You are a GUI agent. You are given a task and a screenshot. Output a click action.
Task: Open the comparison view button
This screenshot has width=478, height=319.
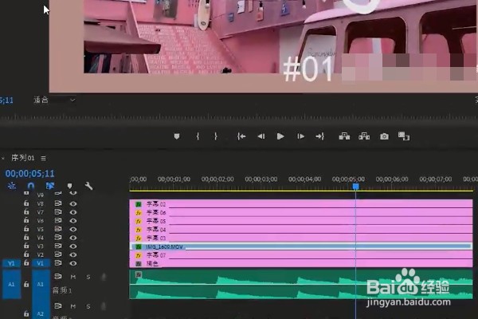pos(404,136)
